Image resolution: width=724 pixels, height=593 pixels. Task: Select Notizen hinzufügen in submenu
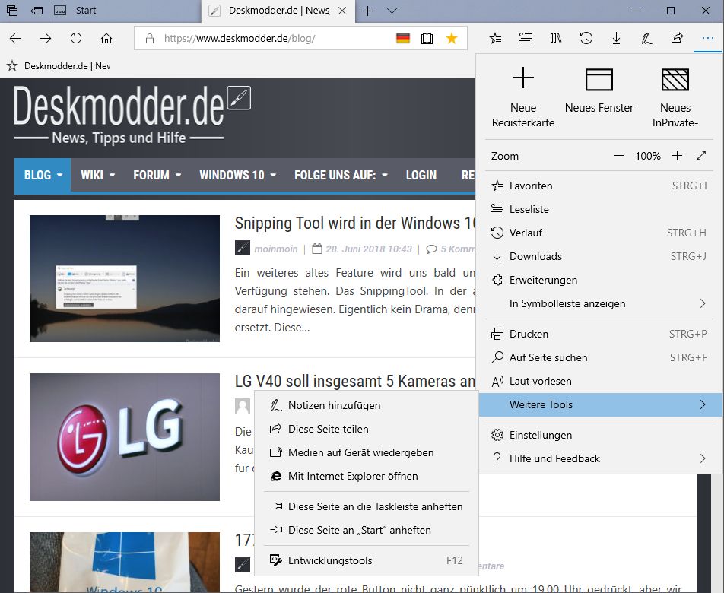(x=366, y=405)
